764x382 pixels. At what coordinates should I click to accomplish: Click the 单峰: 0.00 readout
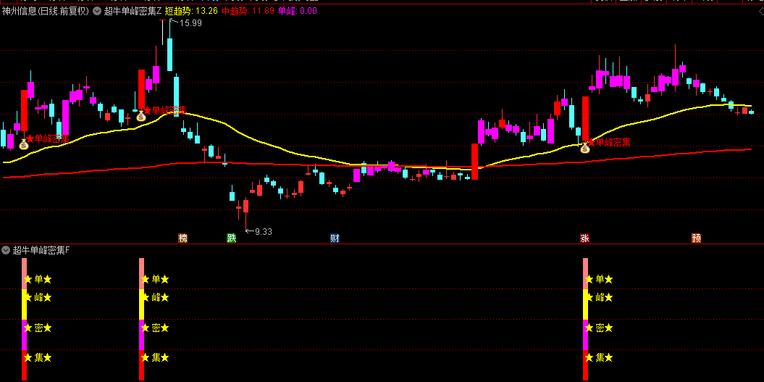298,11
